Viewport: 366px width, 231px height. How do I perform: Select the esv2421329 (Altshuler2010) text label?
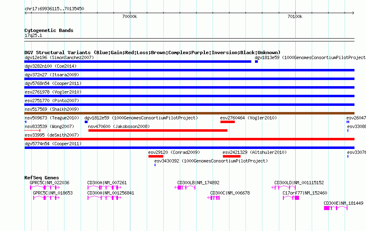(x=255, y=152)
